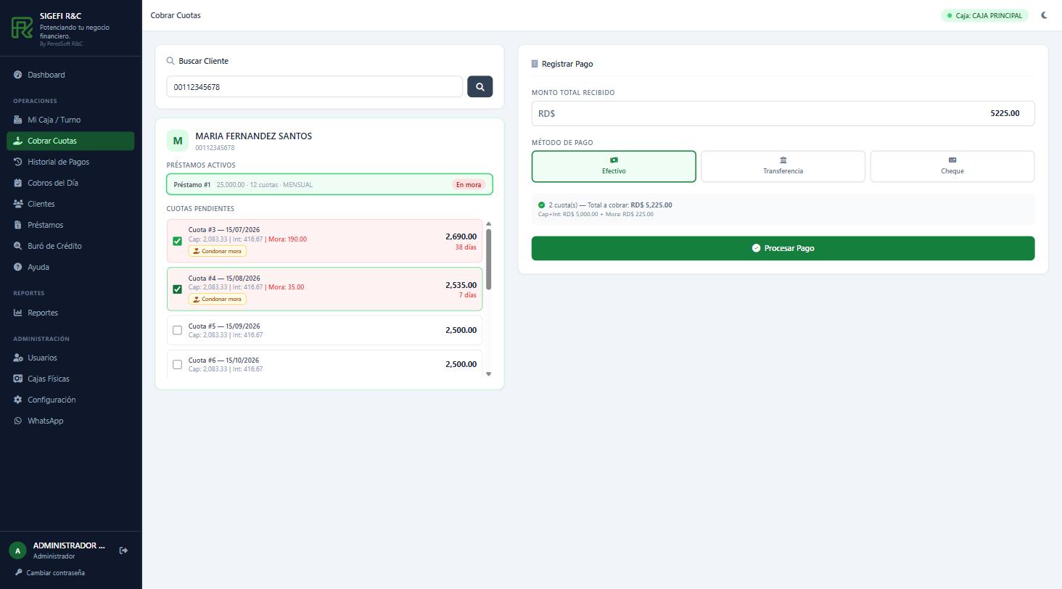This screenshot has width=1062, height=589.
Task: Uncheck the Cuota #3 checkbox
Action: (177, 241)
